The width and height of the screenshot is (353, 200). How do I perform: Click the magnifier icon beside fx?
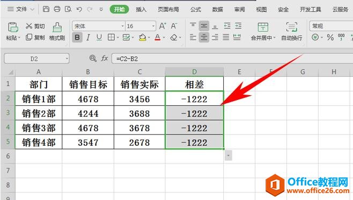(93, 59)
